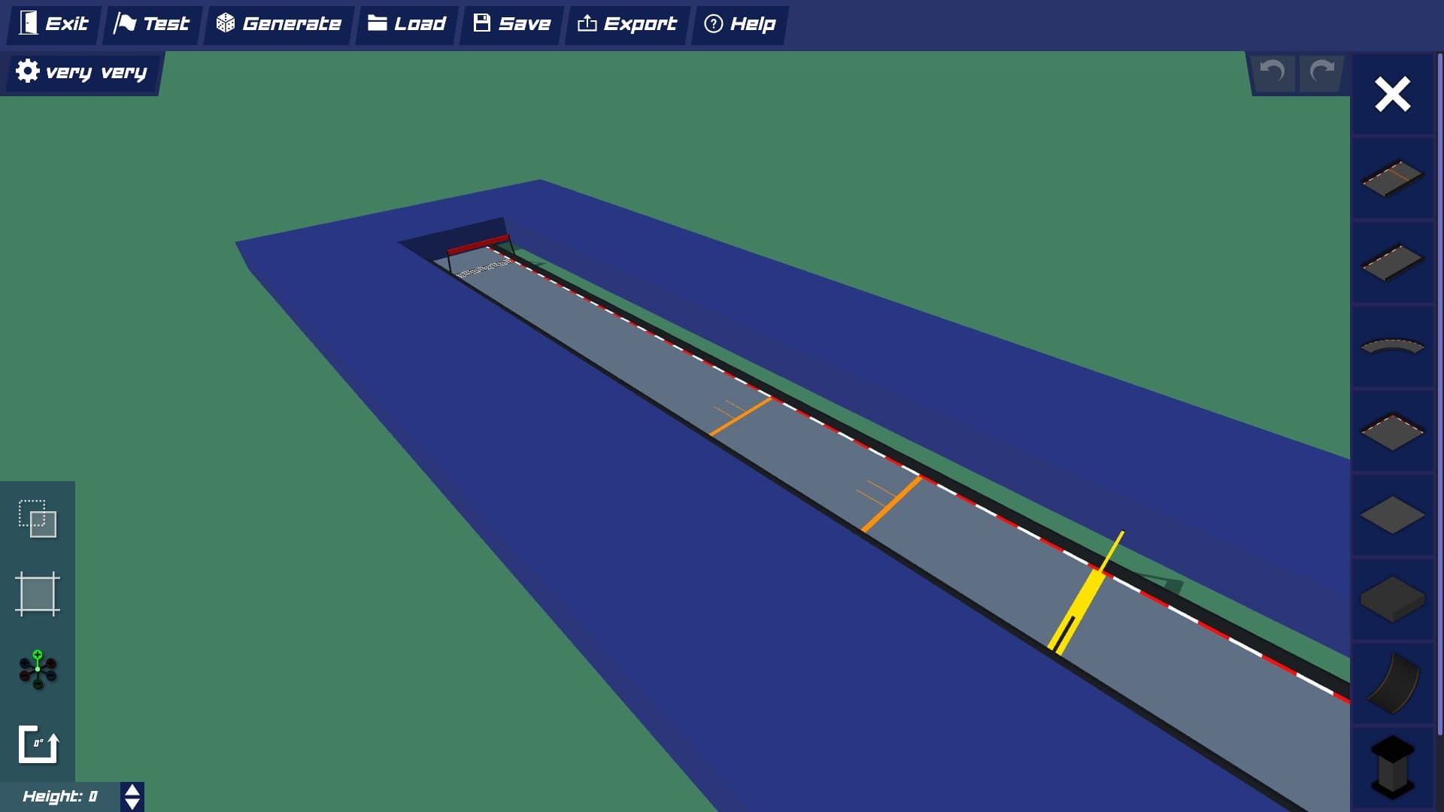
Task: Close the parts panel with the X
Action: (1392, 95)
